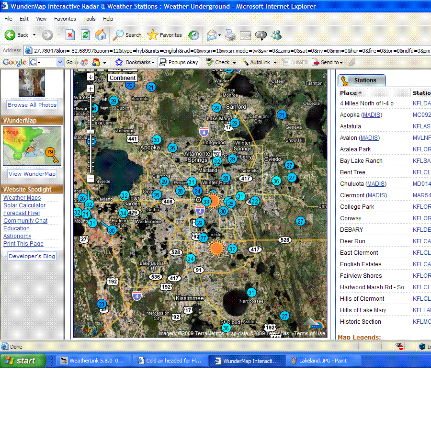The image size is (431, 431).
Task: Click the map zoom in plus button
Action: pyautogui.click(x=91, y=89)
